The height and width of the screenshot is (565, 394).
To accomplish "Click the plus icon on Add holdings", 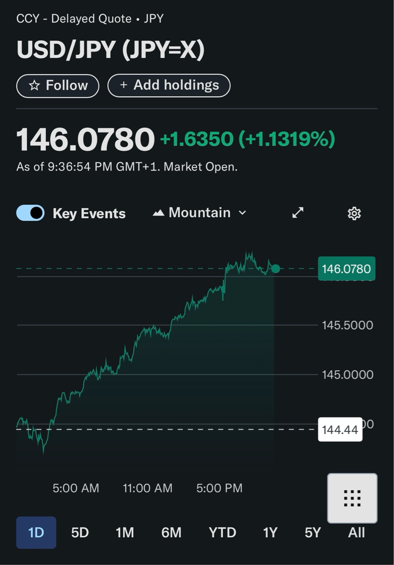I will click(124, 85).
